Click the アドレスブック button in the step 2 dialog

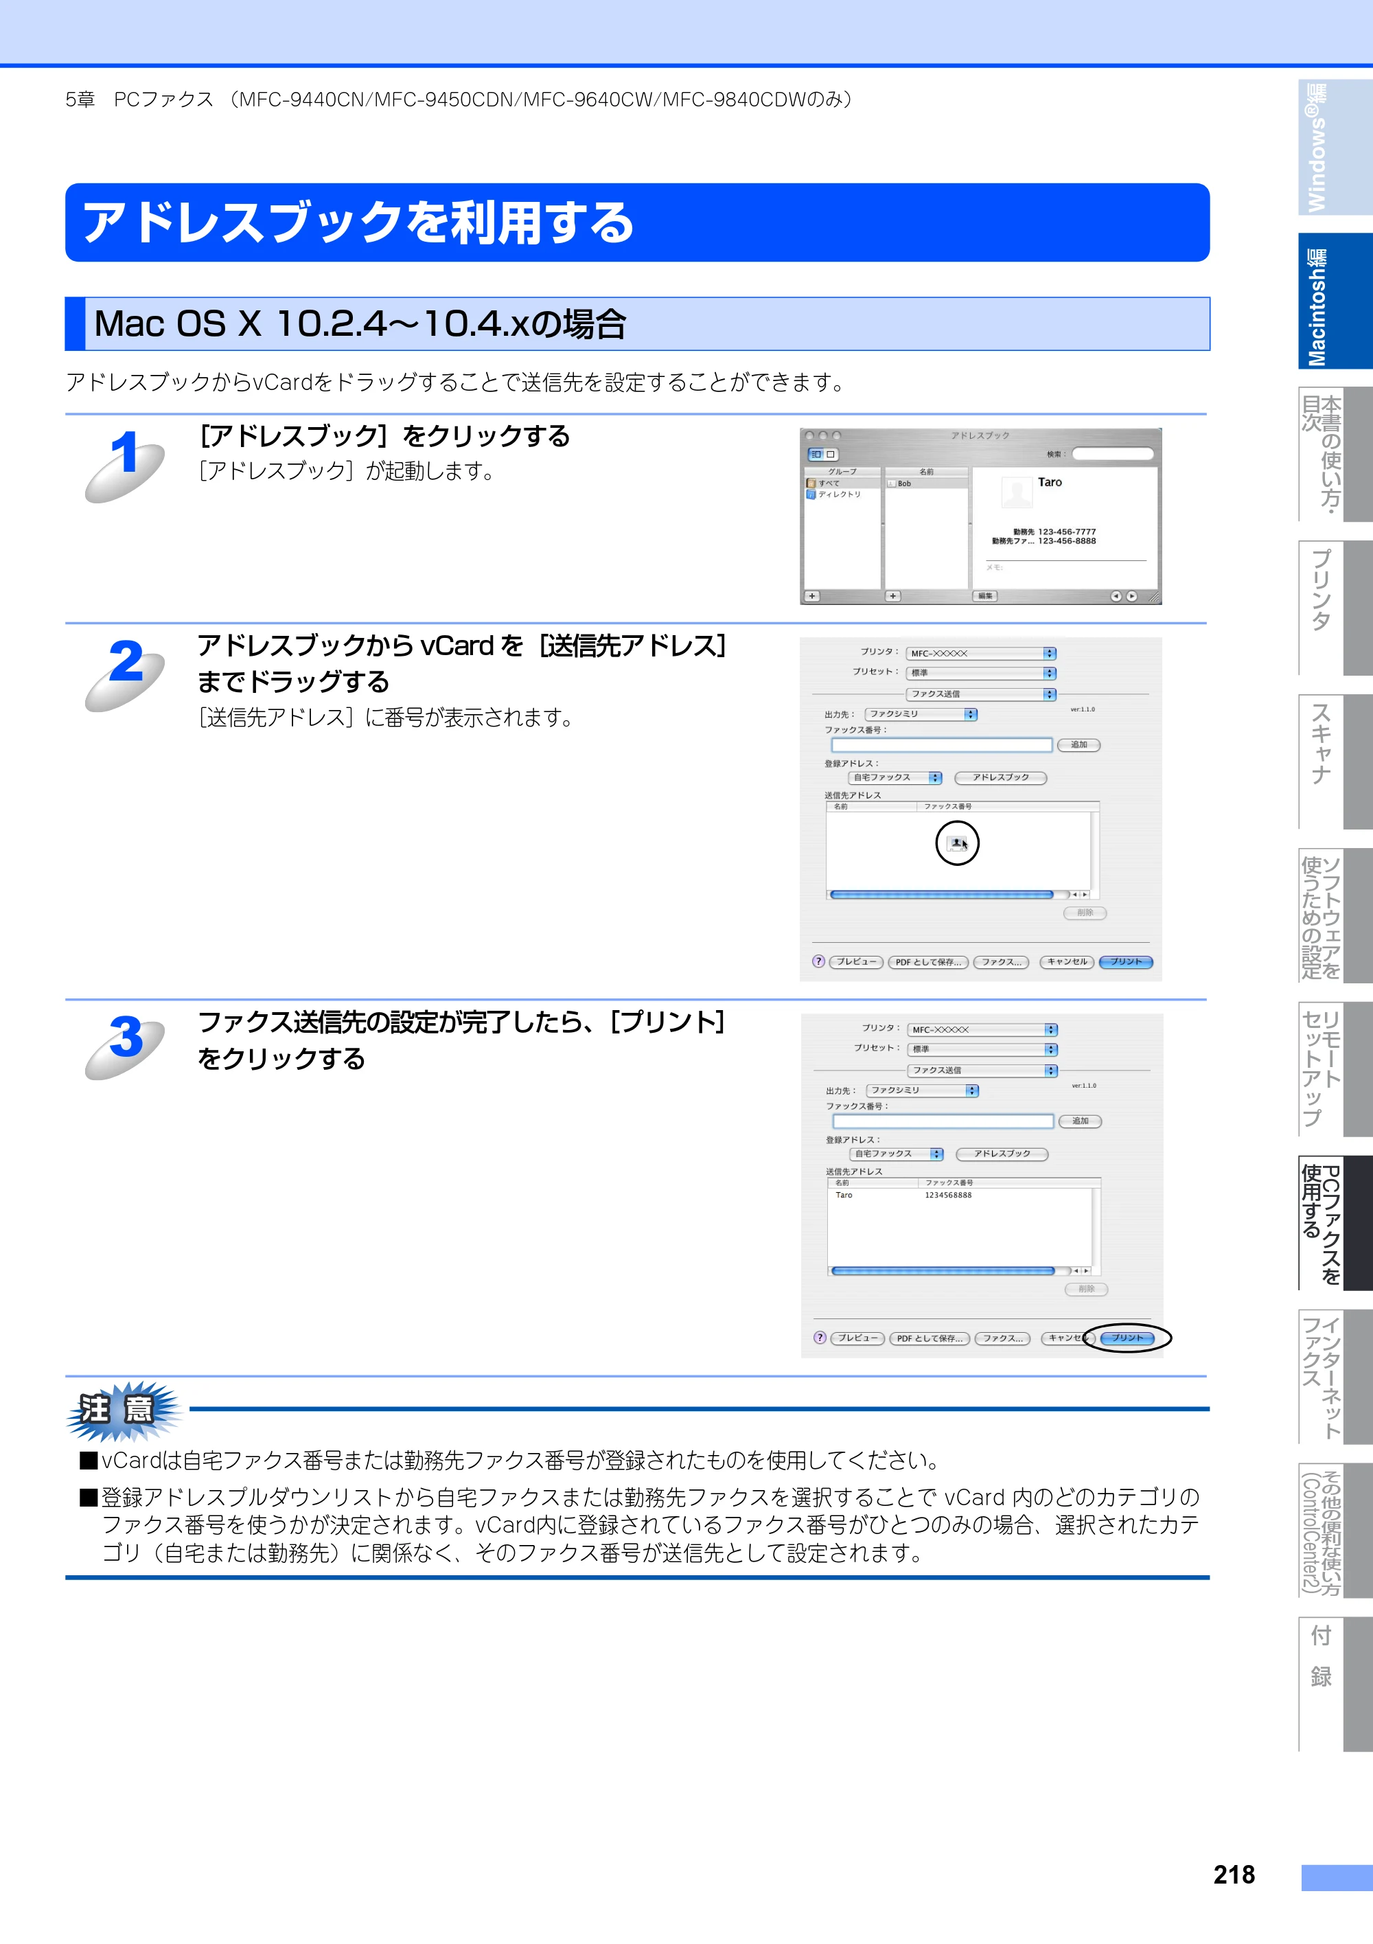click(x=1000, y=778)
